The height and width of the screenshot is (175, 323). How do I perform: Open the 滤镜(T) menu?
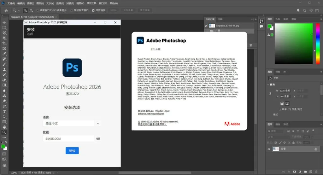point(70,3)
